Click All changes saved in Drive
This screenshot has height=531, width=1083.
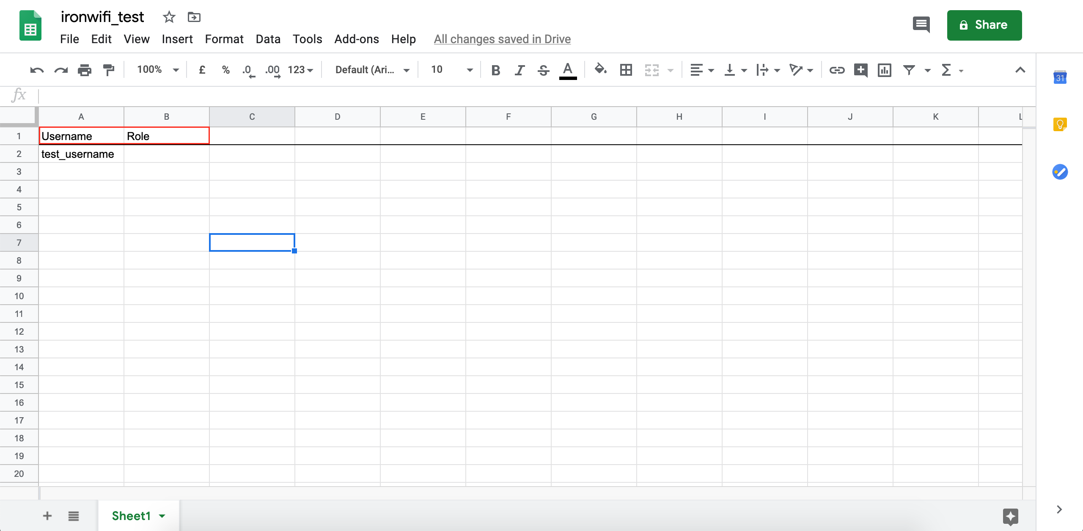(x=502, y=39)
